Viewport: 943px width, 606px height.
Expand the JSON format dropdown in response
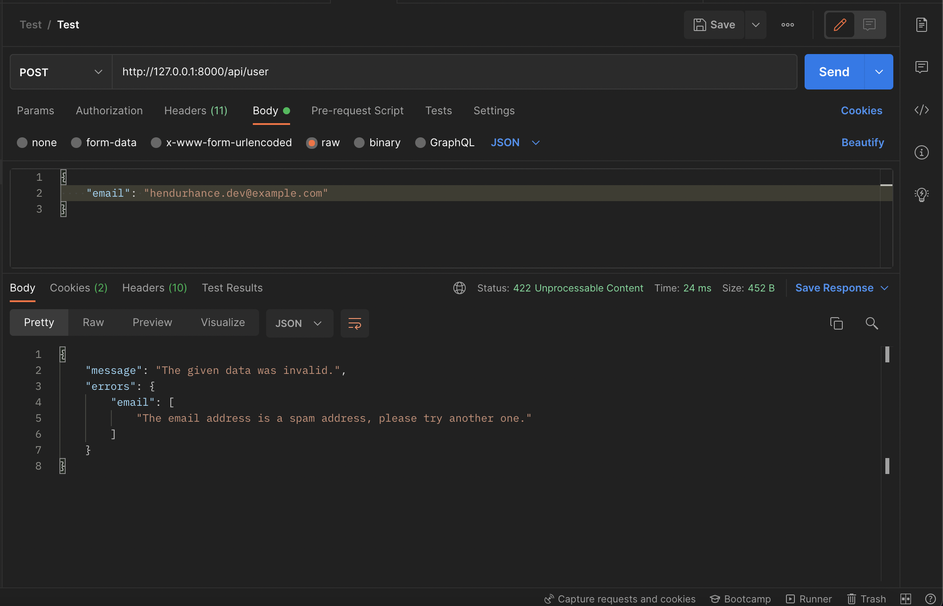pyautogui.click(x=316, y=322)
